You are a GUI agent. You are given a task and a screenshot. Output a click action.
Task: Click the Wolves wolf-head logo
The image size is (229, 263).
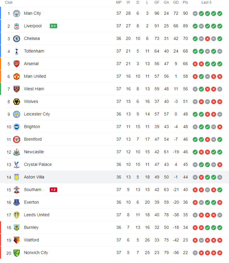17,102
